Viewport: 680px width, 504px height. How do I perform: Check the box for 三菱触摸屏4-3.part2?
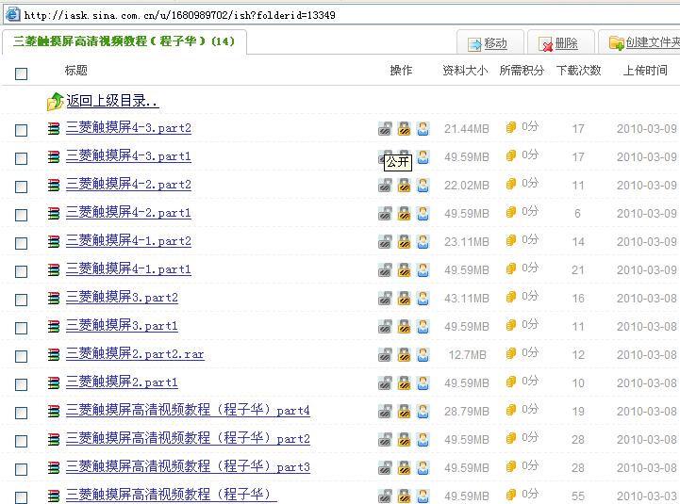tap(21, 130)
